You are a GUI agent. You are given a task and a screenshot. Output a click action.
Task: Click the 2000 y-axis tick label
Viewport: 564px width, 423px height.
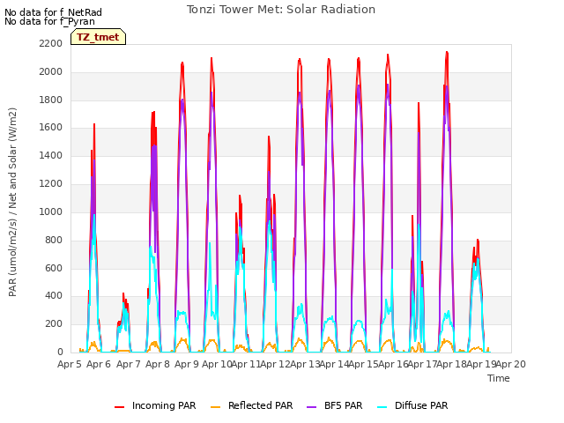click(51, 71)
